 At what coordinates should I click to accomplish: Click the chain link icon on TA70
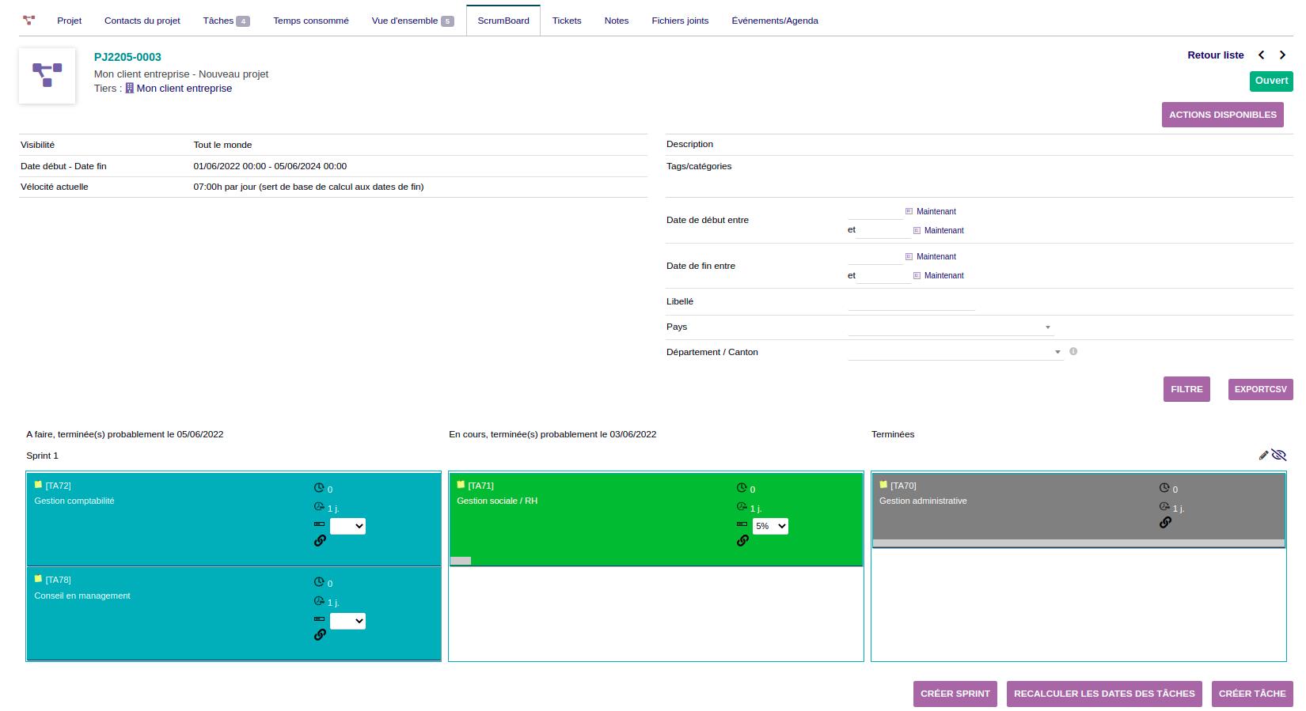[x=1165, y=523]
